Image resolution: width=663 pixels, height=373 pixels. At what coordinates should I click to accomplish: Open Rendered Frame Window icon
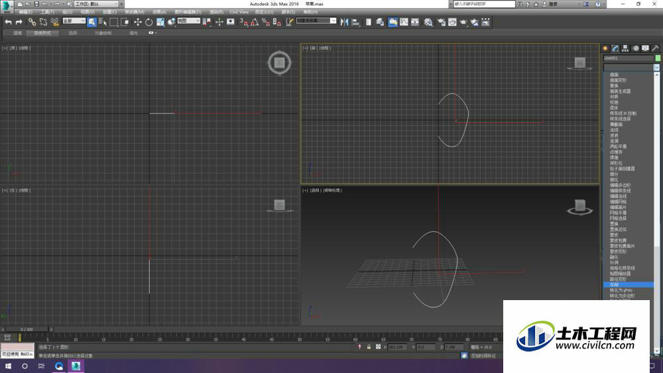(452, 22)
